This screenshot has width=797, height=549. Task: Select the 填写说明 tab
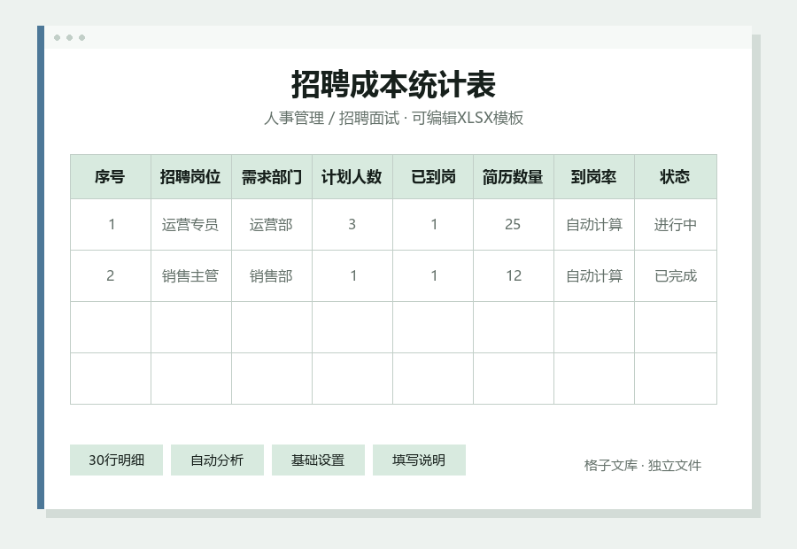(419, 460)
